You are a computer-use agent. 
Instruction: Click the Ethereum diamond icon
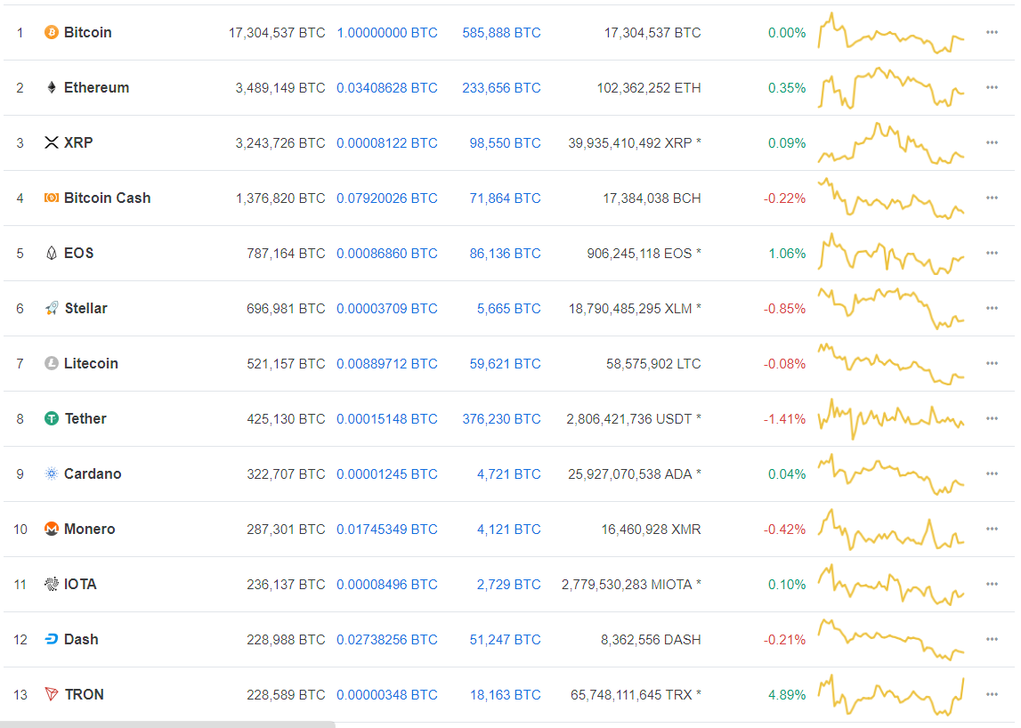point(52,88)
